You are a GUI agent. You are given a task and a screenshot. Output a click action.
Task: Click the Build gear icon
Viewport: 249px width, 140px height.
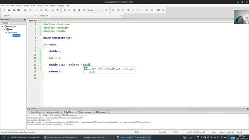point(65,10)
